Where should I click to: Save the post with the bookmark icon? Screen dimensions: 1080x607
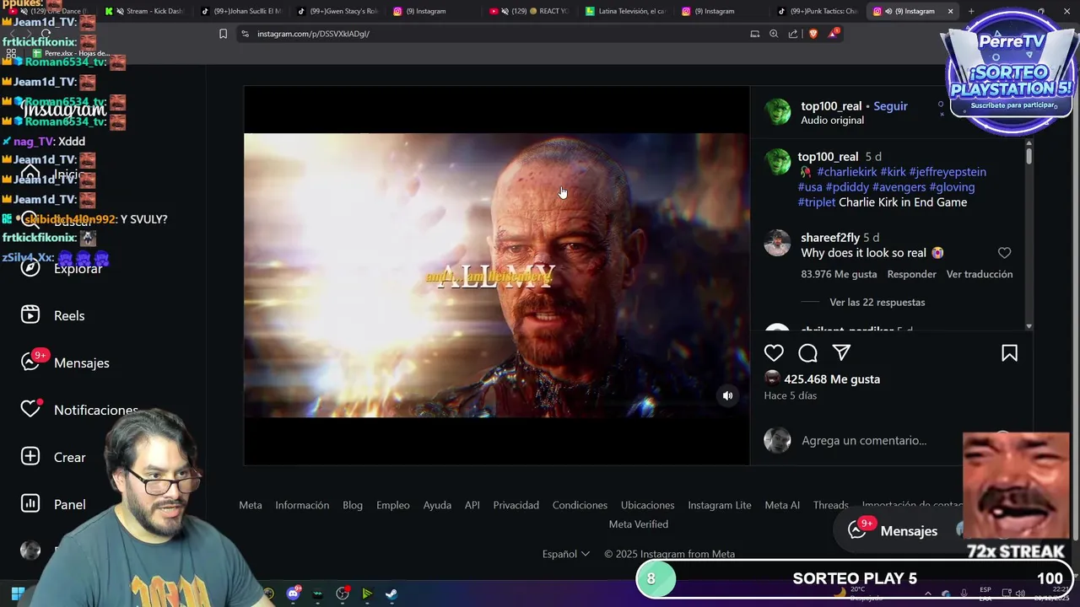[1009, 353]
